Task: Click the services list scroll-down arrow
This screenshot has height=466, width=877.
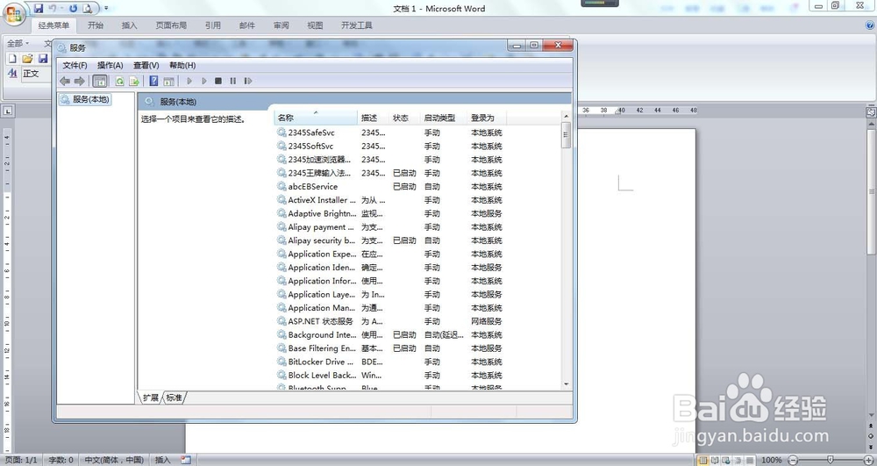Action: click(566, 384)
